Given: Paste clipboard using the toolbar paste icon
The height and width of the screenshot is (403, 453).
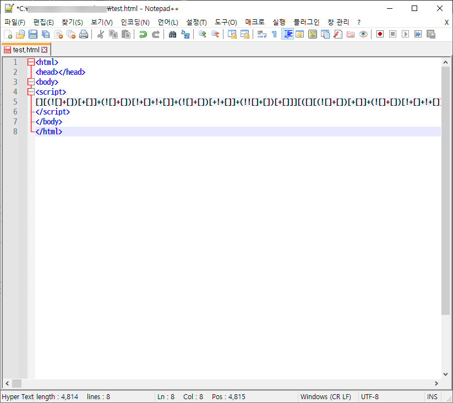Looking at the screenshot, I should point(126,34).
